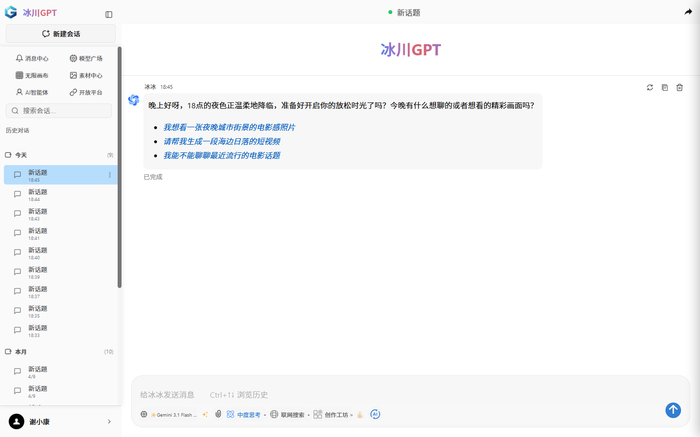The image size is (700, 437).
Task: Collapse the 今天 history group
Action: (x=59, y=155)
